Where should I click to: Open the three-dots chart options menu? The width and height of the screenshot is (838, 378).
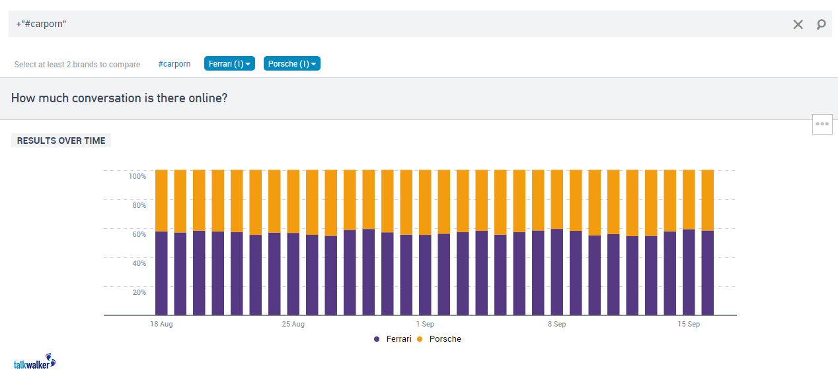[x=822, y=123]
